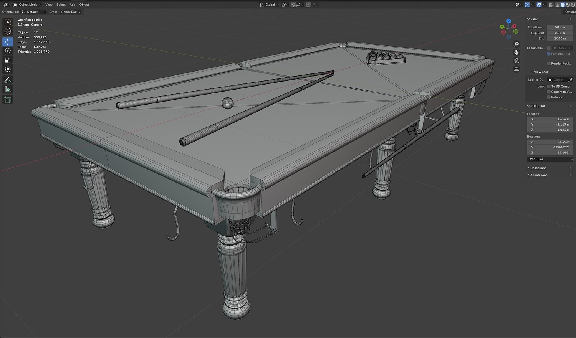Open the pivot point dropdown

pos(285,5)
